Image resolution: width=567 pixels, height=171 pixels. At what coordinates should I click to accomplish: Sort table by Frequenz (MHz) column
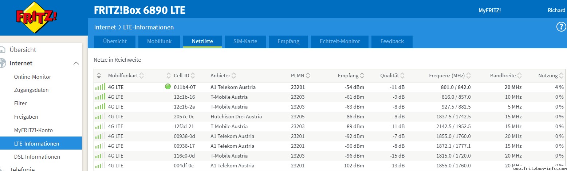point(450,76)
